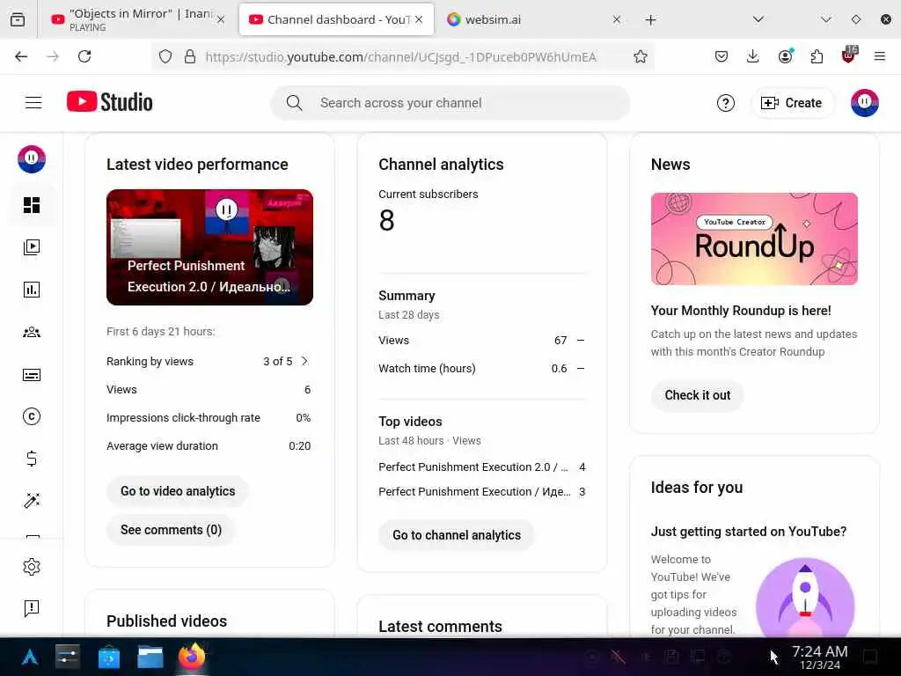Viewport: 901px width, 676px height.
Task: Open the taskbar application launcher
Action: (x=30, y=657)
